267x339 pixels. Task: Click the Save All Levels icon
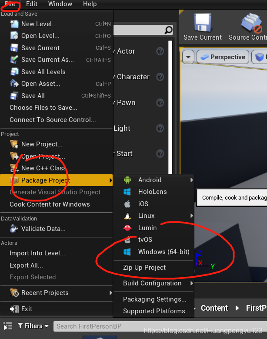point(14,72)
